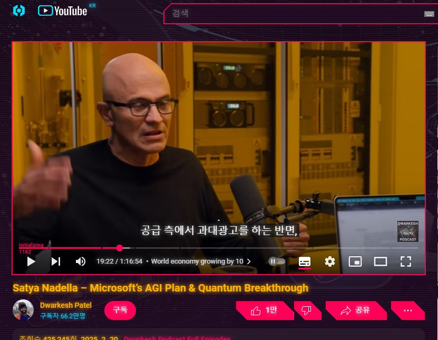Seek to unplayed portion of timeline
Image resolution: width=438 pixels, height=340 pixels.
pyautogui.click(x=274, y=248)
